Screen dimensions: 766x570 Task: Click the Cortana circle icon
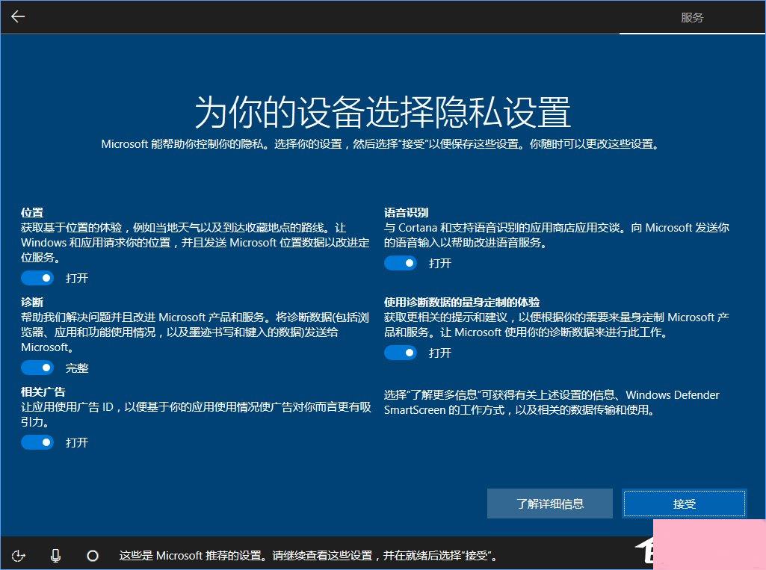pos(93,555)
